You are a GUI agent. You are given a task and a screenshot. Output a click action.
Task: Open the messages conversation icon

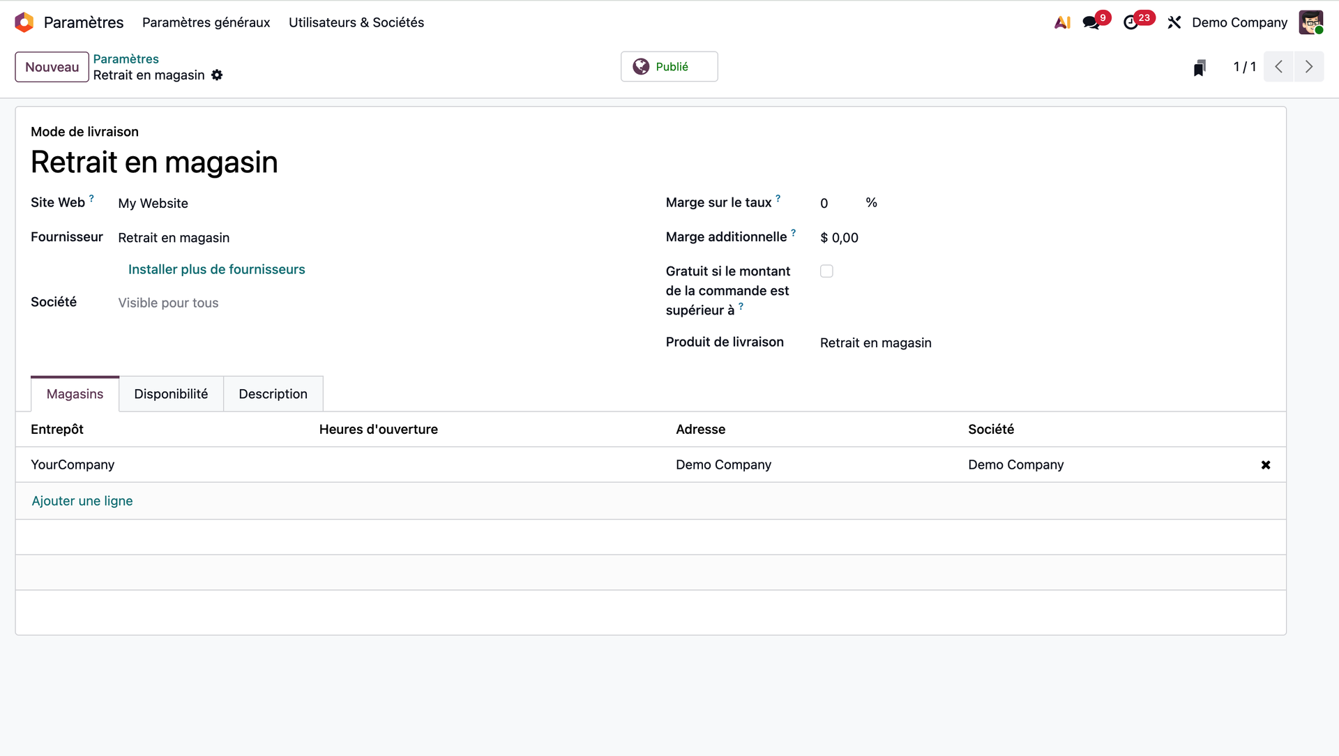pyautogui.click(x=1091, y=22)
